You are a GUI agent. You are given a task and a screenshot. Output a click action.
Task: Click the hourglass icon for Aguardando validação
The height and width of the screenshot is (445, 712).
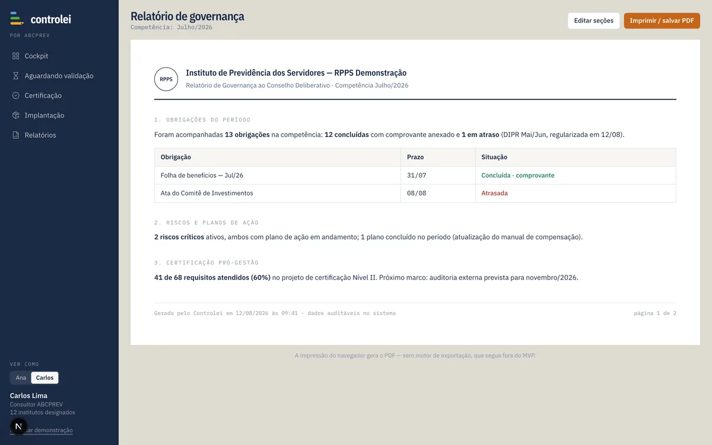(x=16, y=76)
